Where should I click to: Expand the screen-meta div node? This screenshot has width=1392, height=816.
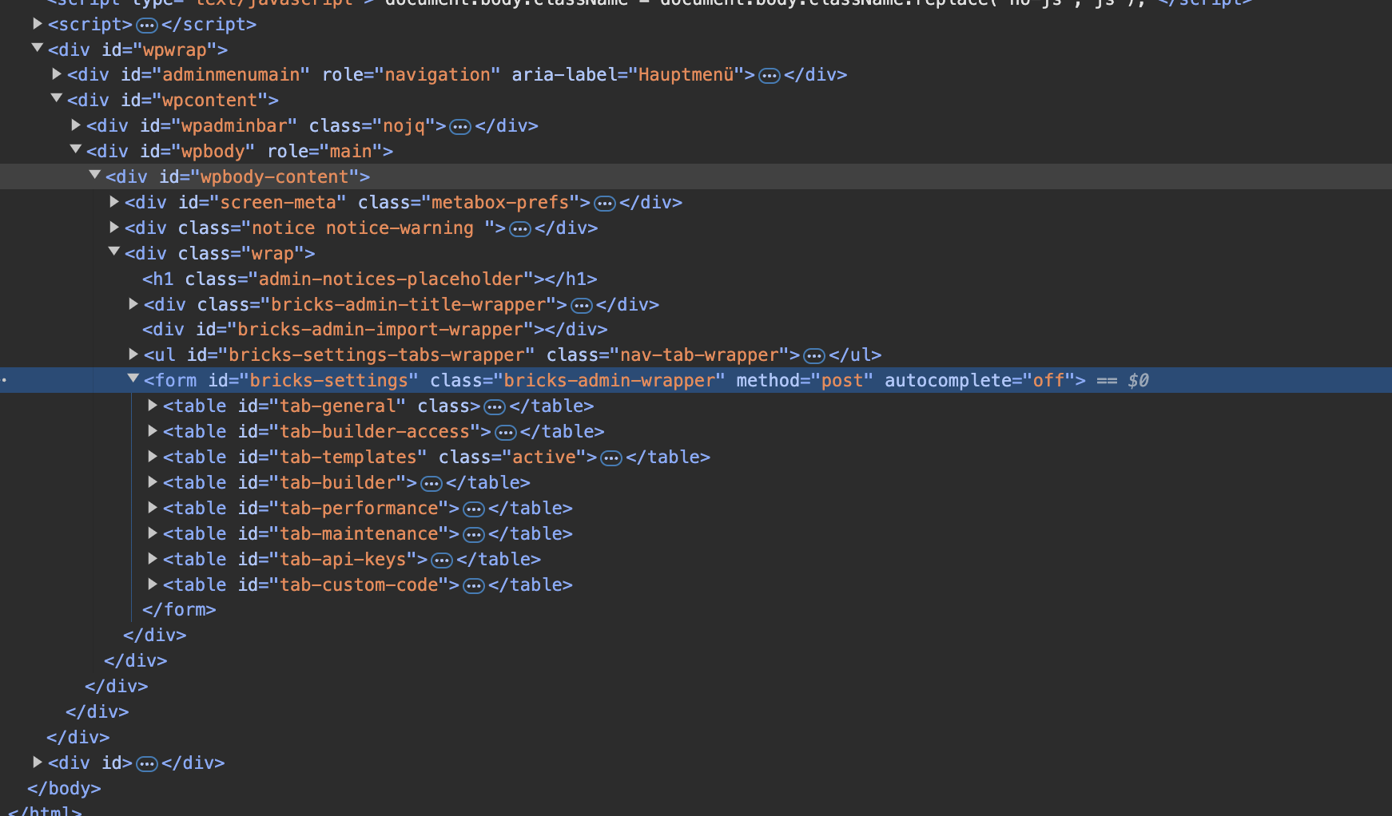[x=113, y=201]
